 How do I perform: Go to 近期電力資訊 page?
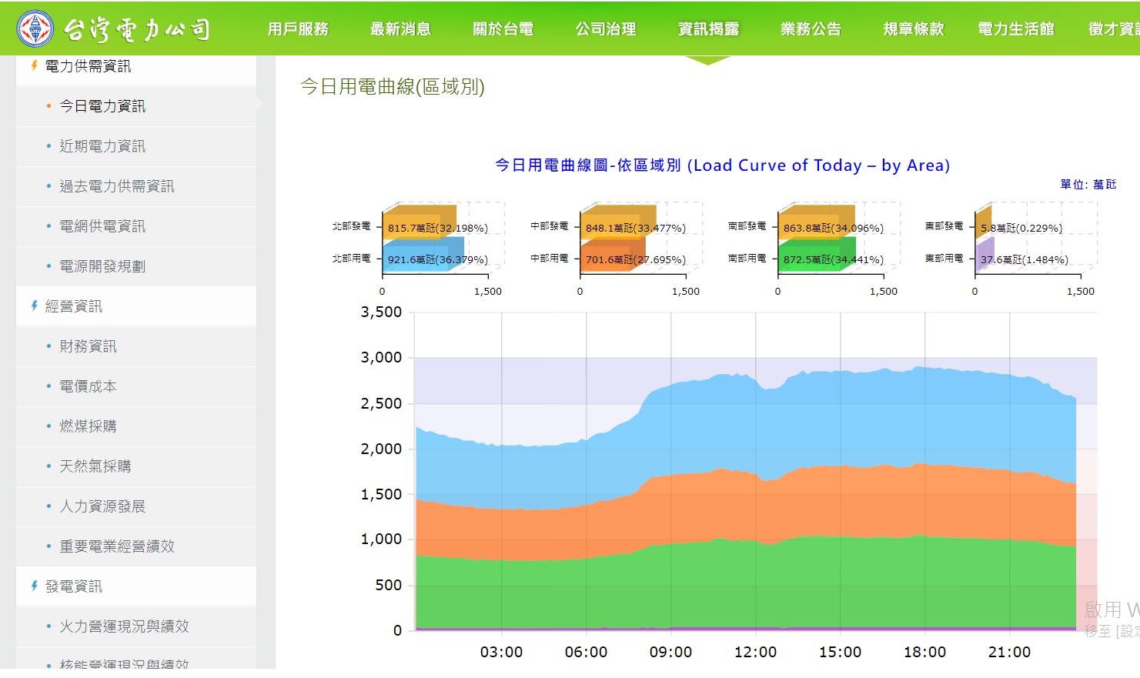pyautogui.click(x=136, y=146)
